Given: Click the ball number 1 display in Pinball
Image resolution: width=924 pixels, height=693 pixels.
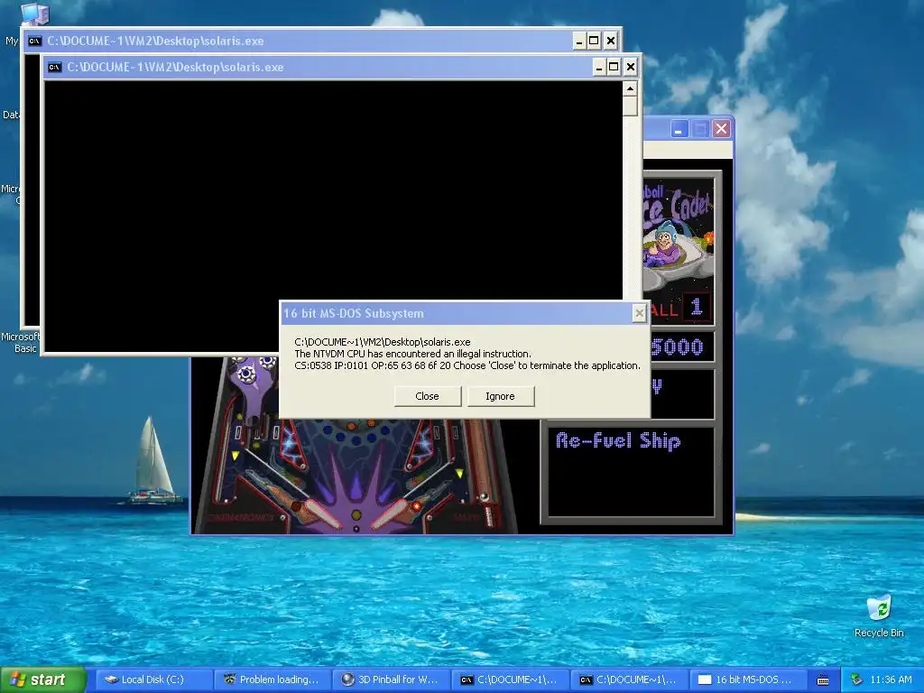Looking at the screenshot, I should click(x=697, y=307).
